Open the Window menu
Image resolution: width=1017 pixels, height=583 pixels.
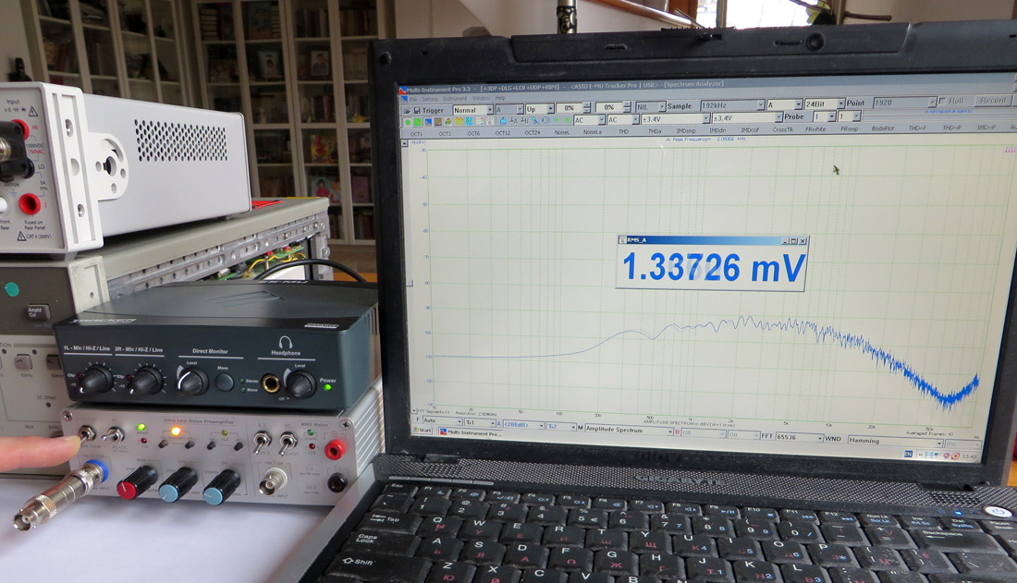tap(482, 98)
